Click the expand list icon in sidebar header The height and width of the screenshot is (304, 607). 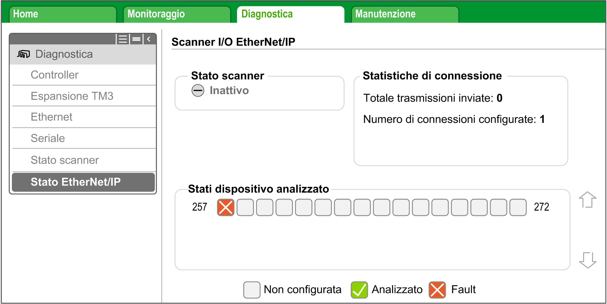(x=123, y=39)
